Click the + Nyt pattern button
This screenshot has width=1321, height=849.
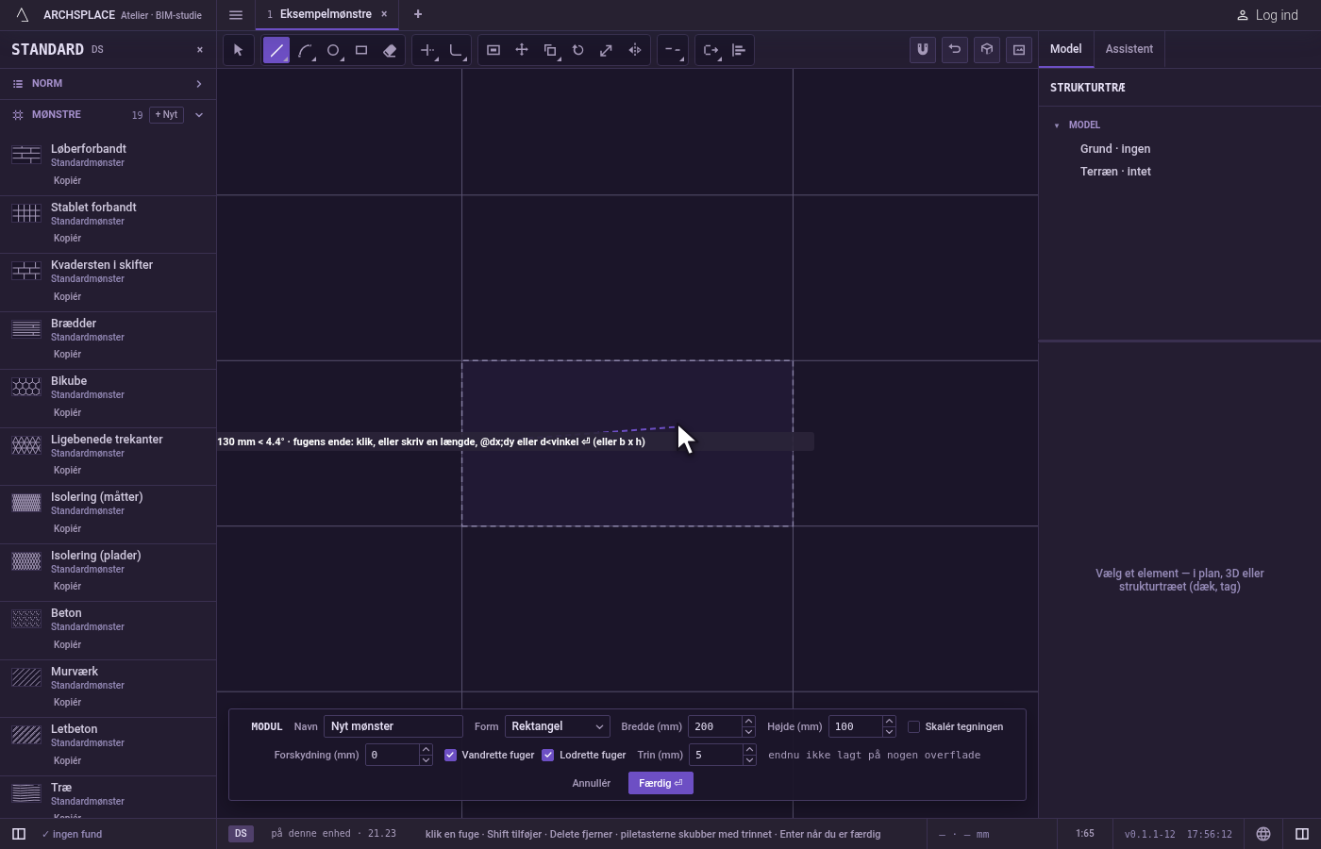tap(166, 115)
